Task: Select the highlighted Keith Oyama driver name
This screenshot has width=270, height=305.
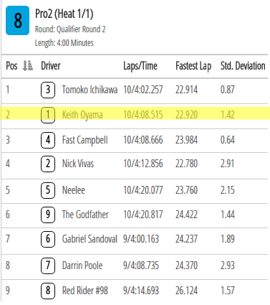Action: [x=82, y=115]
